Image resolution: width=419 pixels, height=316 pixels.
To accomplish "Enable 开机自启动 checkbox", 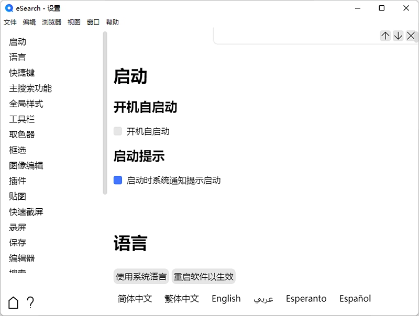I will (x=118, y=131).
